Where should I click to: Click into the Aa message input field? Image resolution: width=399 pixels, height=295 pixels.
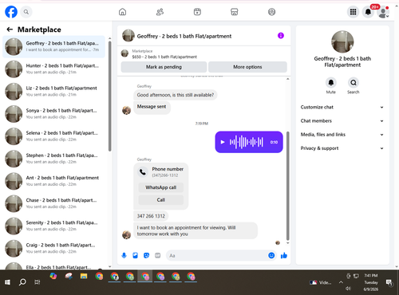[x=217, y=256]
